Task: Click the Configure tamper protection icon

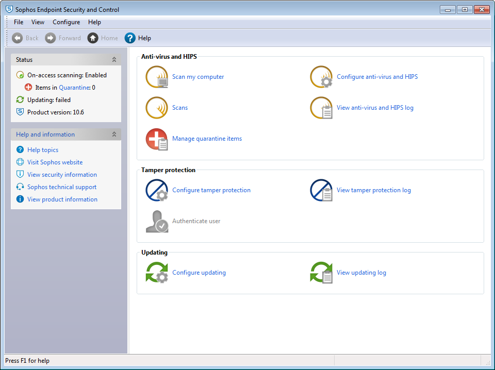Action: (157, 191)
